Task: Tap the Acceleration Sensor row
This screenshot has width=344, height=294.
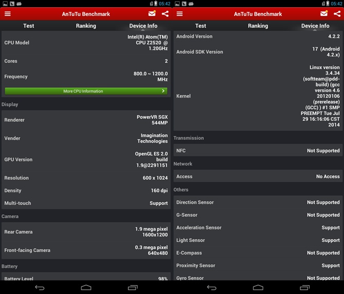Action: click(x=258, y=228)
